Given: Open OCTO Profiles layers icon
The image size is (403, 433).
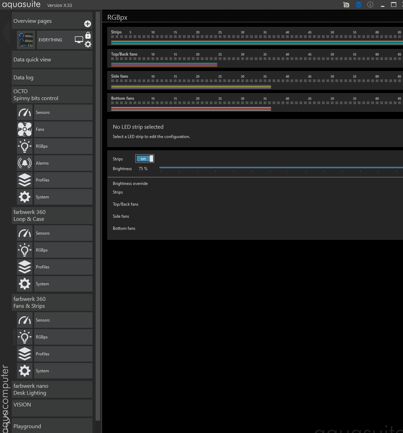Looking at the screenshot, I should click(x=24, y=180).
